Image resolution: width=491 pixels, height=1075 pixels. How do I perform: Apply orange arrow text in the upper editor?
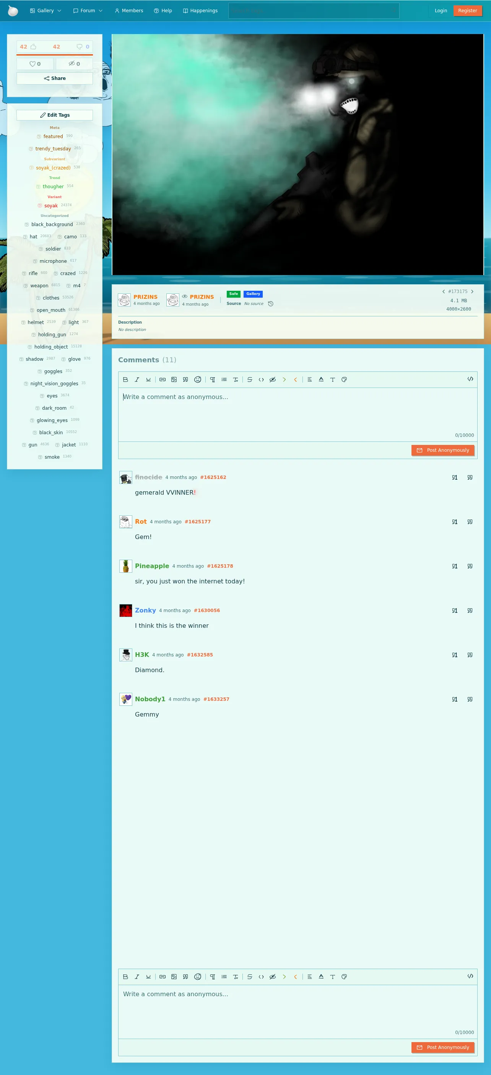pos(295,380)
